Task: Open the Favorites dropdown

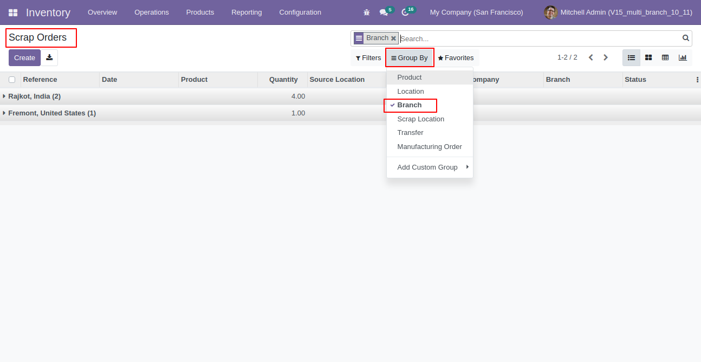Action: [456, 58]
